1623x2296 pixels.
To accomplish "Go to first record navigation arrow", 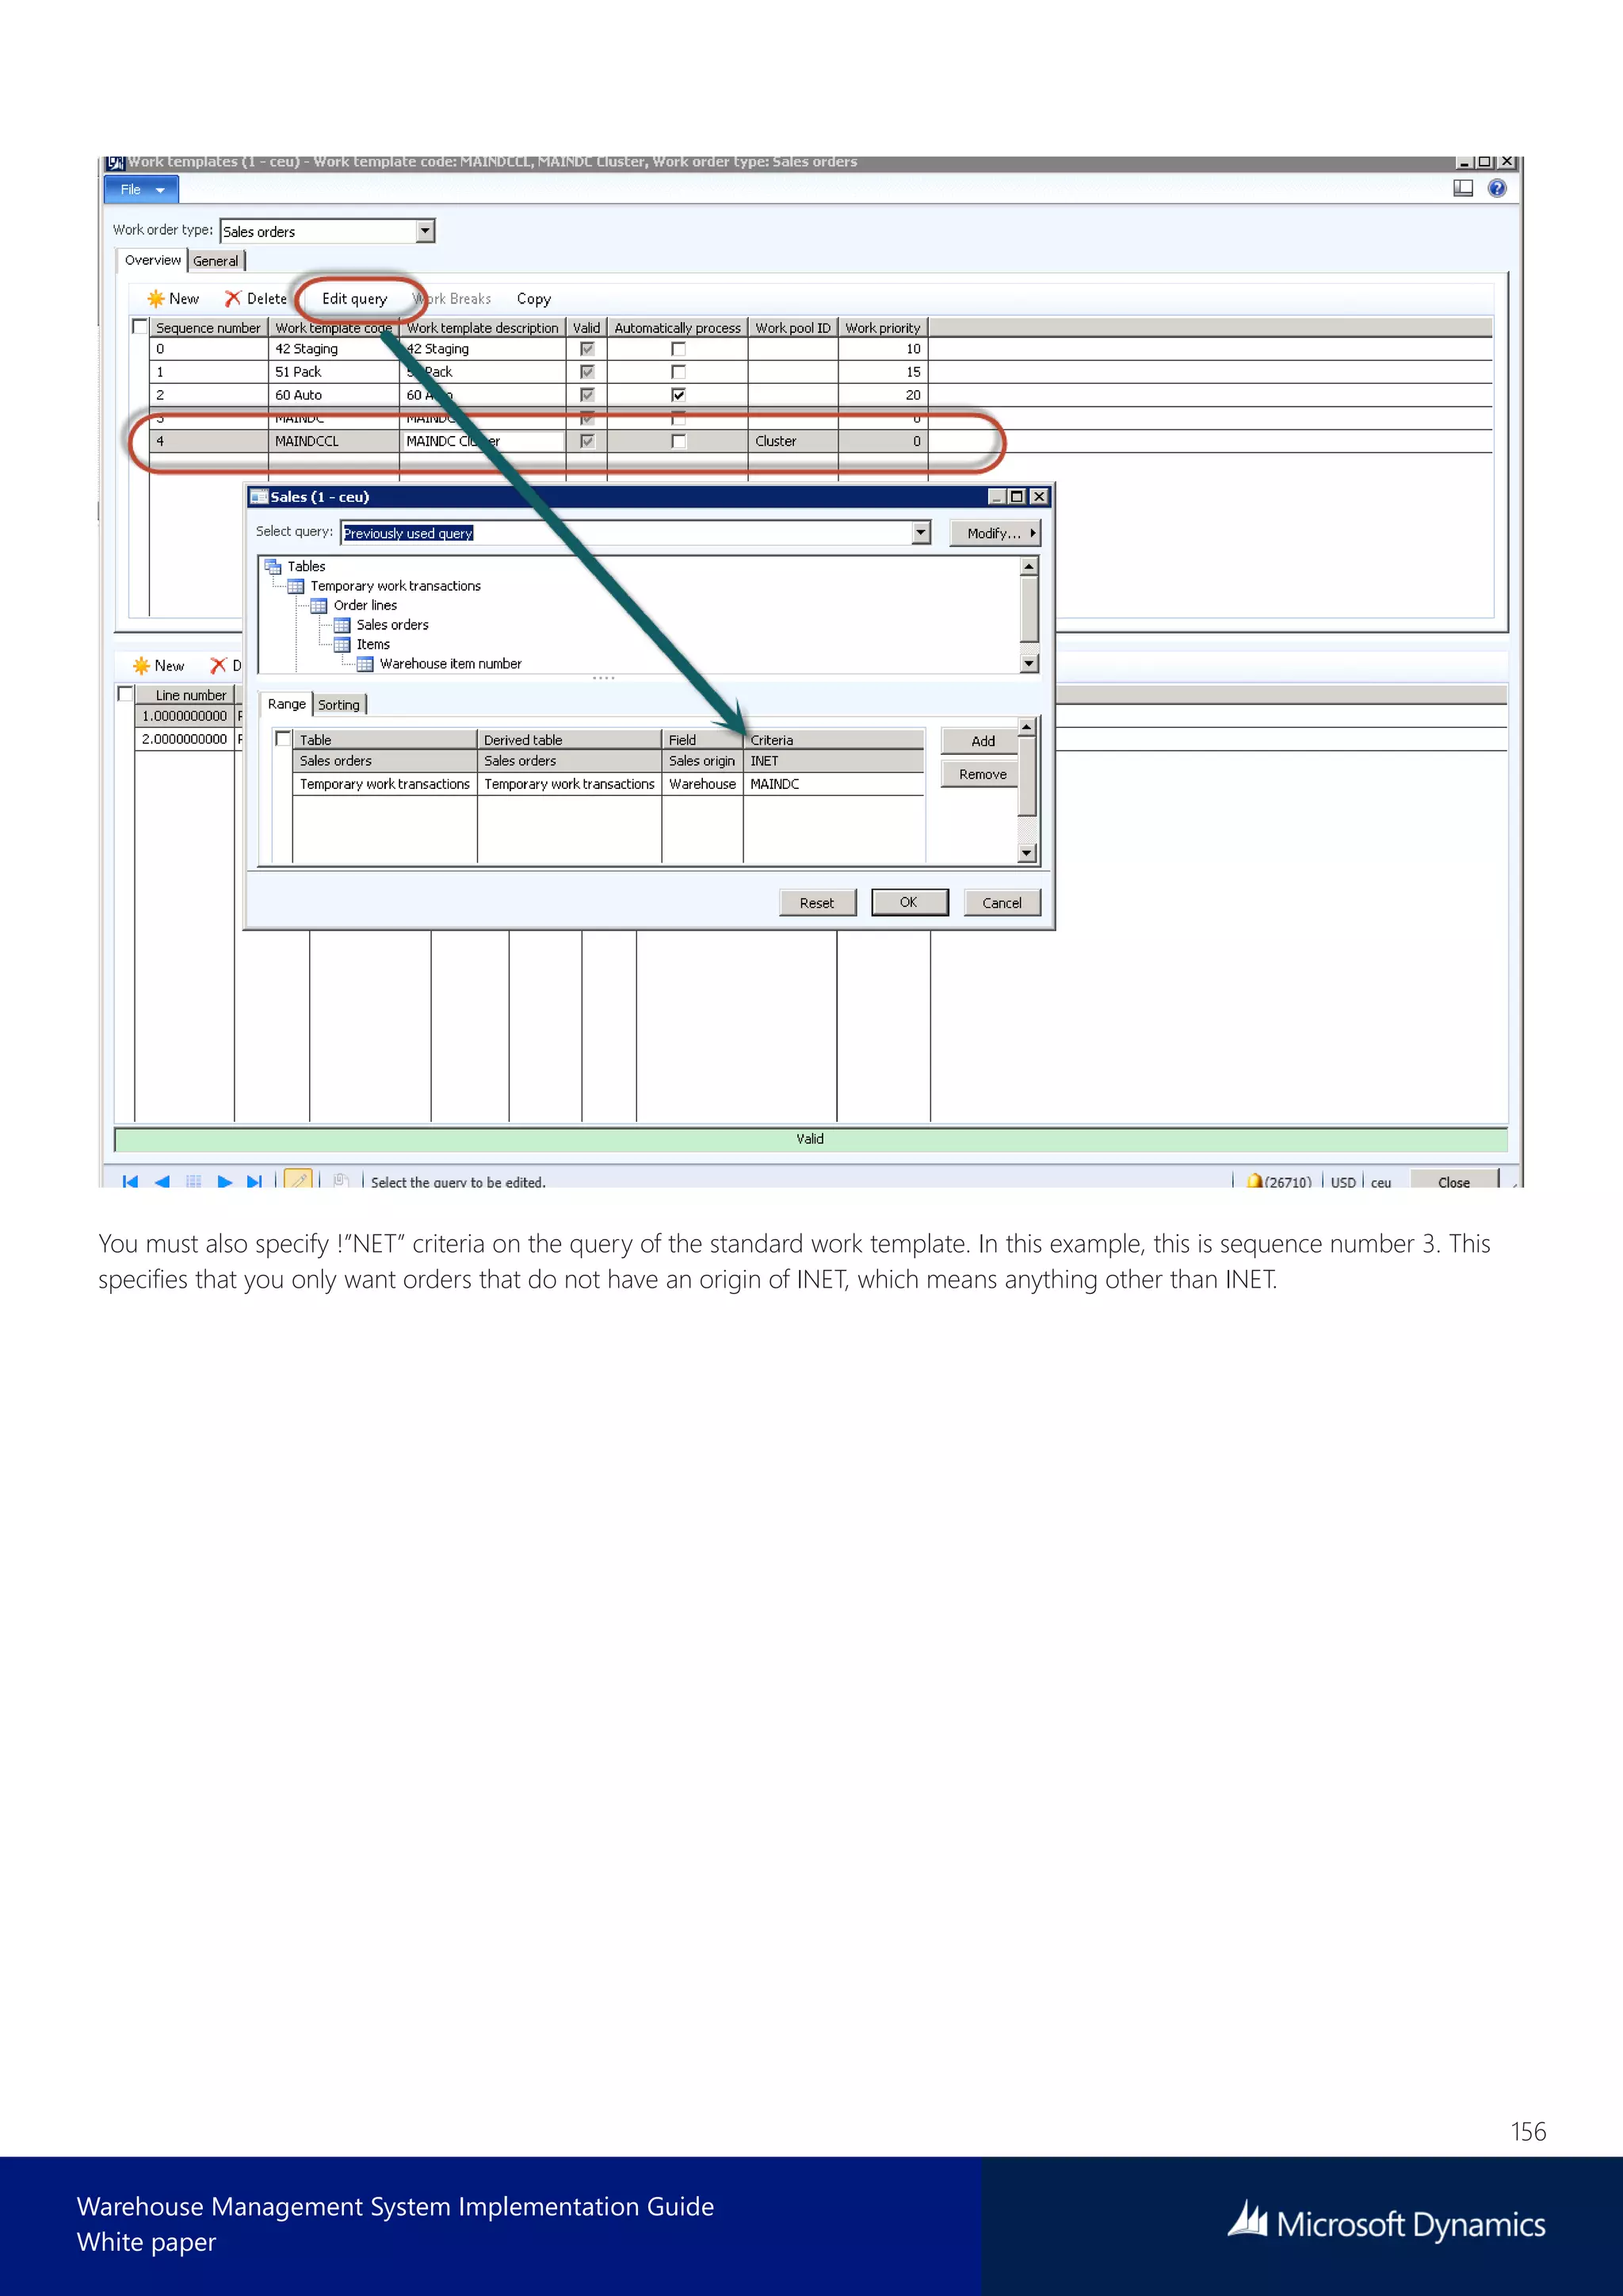I will pos(130,1181).
